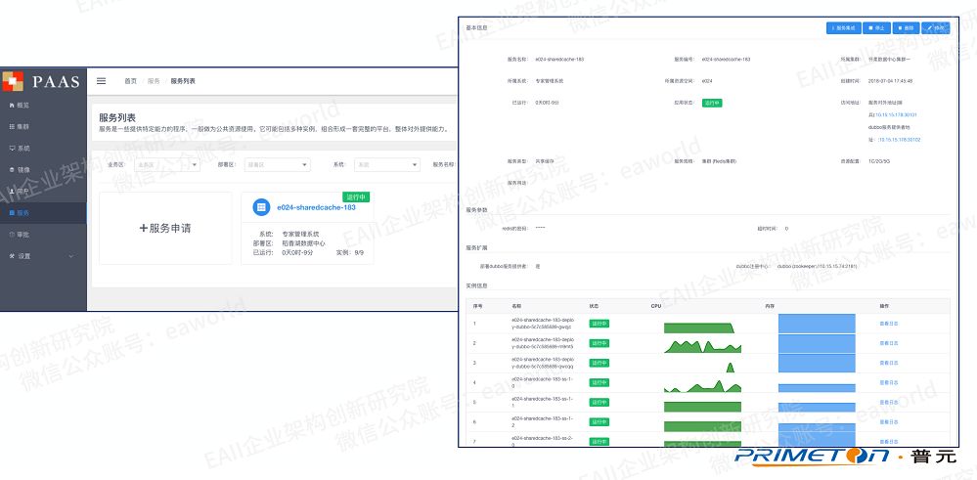This screenshot has height=480, width=977.
Task: Click the 运行中 badge on the service card
Action: (356, 196)
